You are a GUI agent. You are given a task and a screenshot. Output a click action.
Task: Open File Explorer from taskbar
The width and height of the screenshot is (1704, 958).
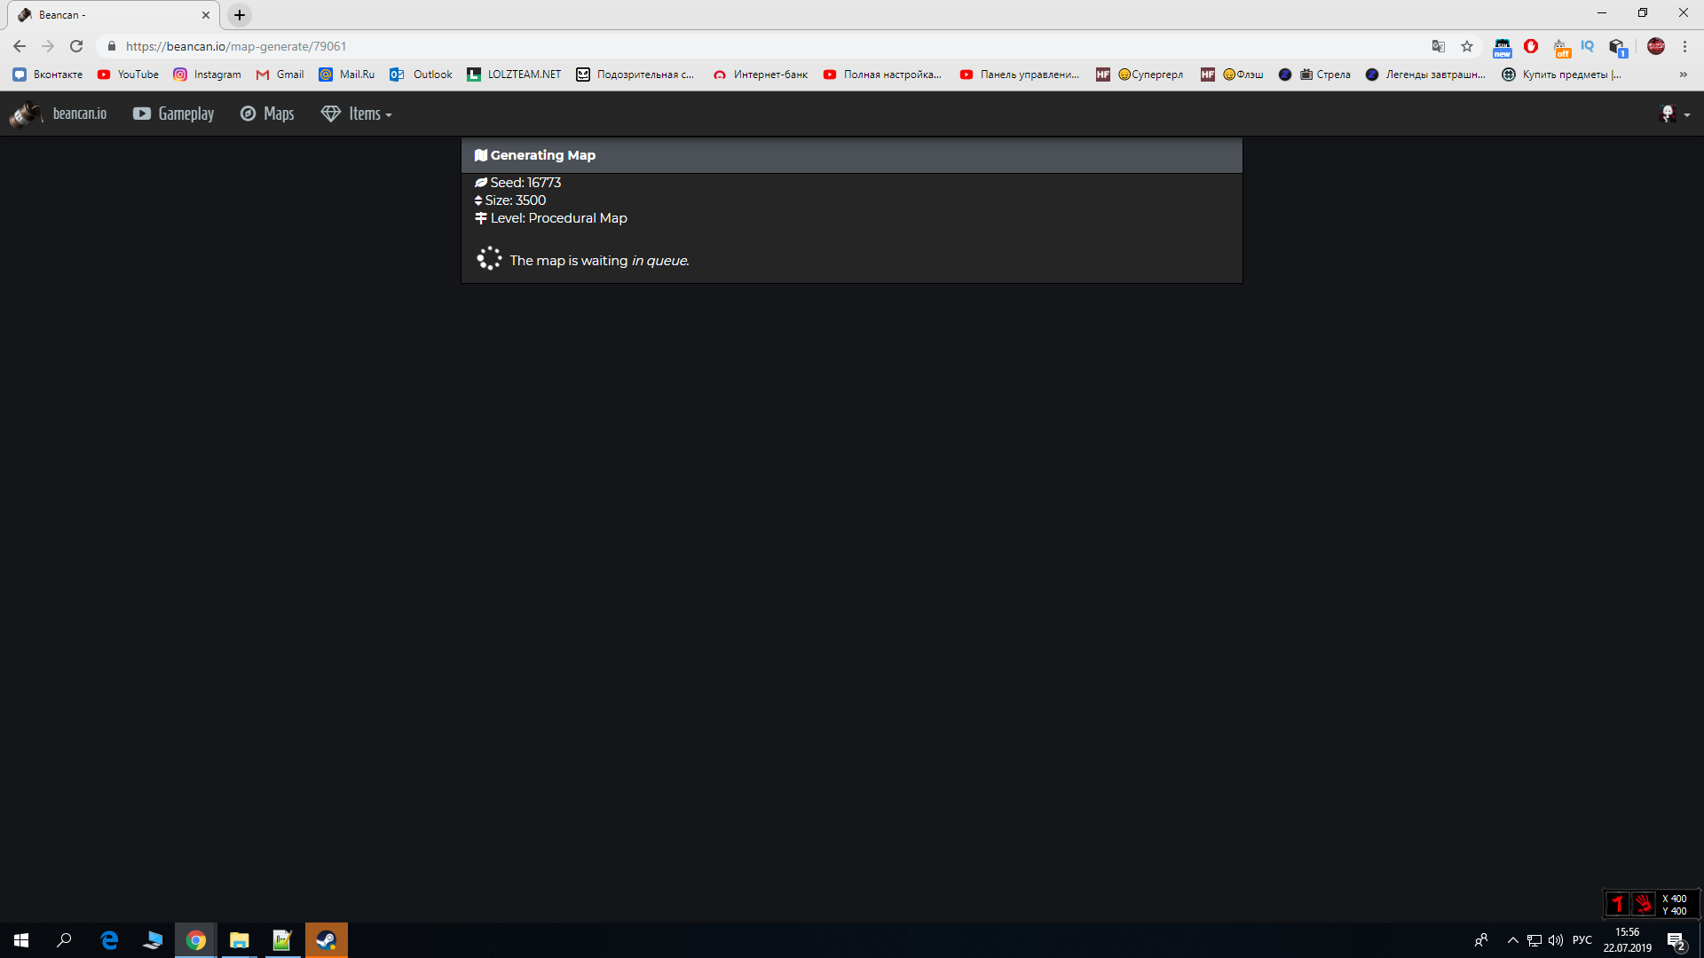pos(239,940)
